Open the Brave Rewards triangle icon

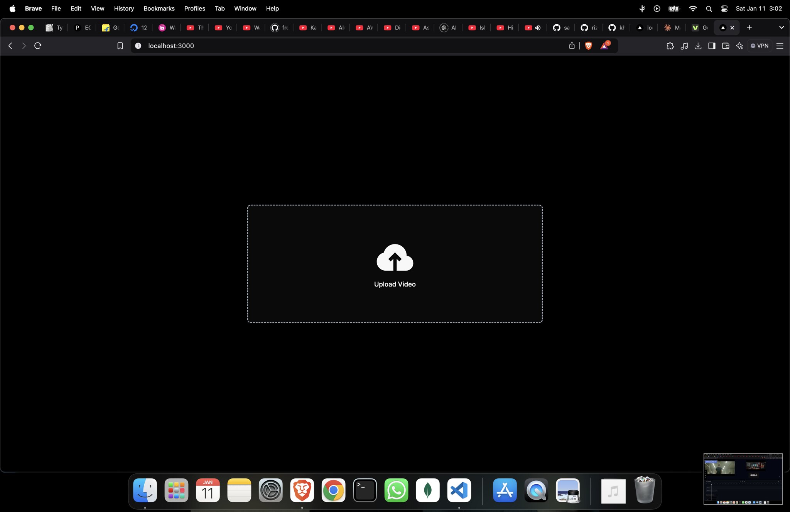pyautogui.click(x=604, y=46)
